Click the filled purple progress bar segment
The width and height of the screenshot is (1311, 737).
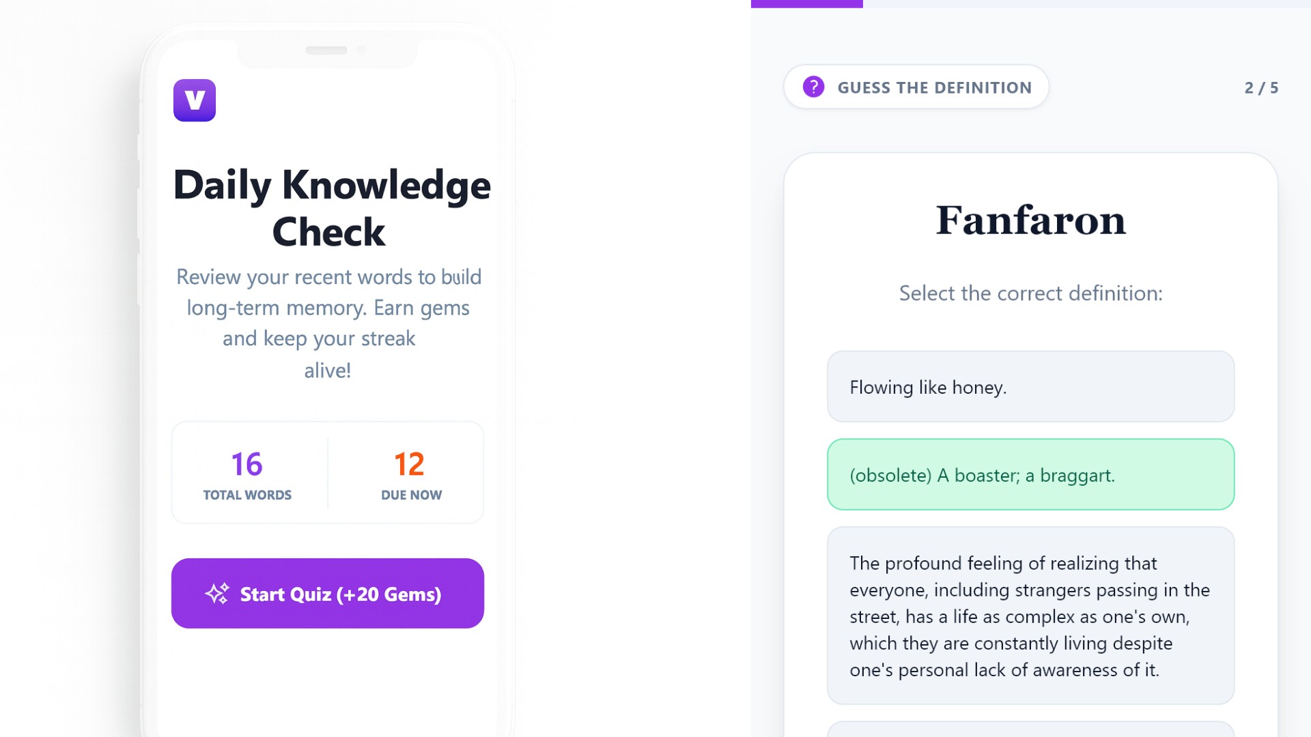click(x=806, y=3)
